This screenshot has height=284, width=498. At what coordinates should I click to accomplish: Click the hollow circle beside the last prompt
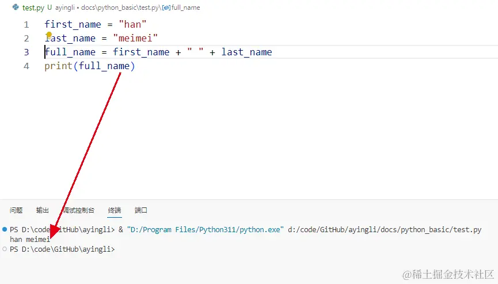coord(5,249)
